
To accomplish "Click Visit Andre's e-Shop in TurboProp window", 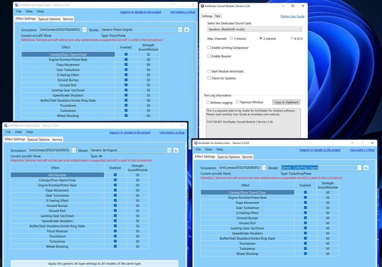I will pos(362,150).
